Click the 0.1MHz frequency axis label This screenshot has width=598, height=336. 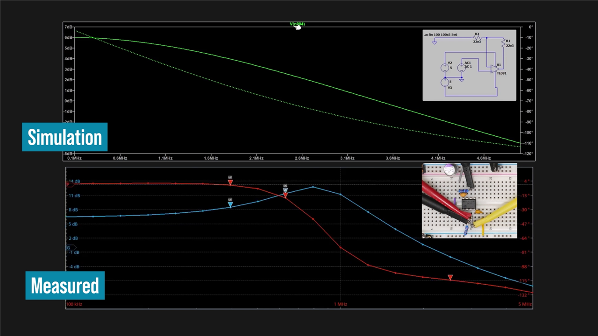point(74,158)
